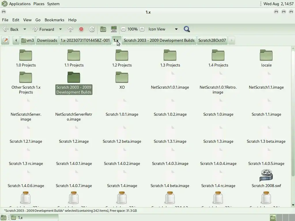Click the 100% zoom level
Image resolution: width=295 pixels, height=221 pixels.
pos(133,29)
